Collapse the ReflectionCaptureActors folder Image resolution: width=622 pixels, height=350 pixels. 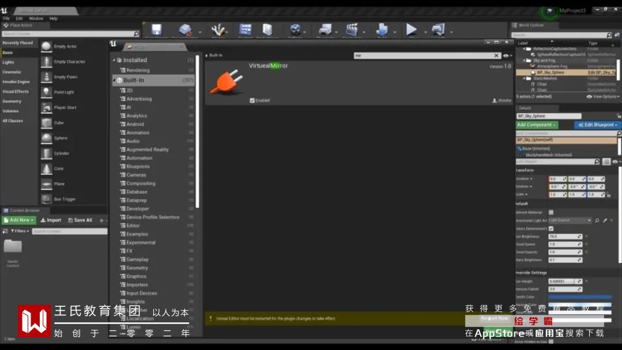tap(524, 49)
